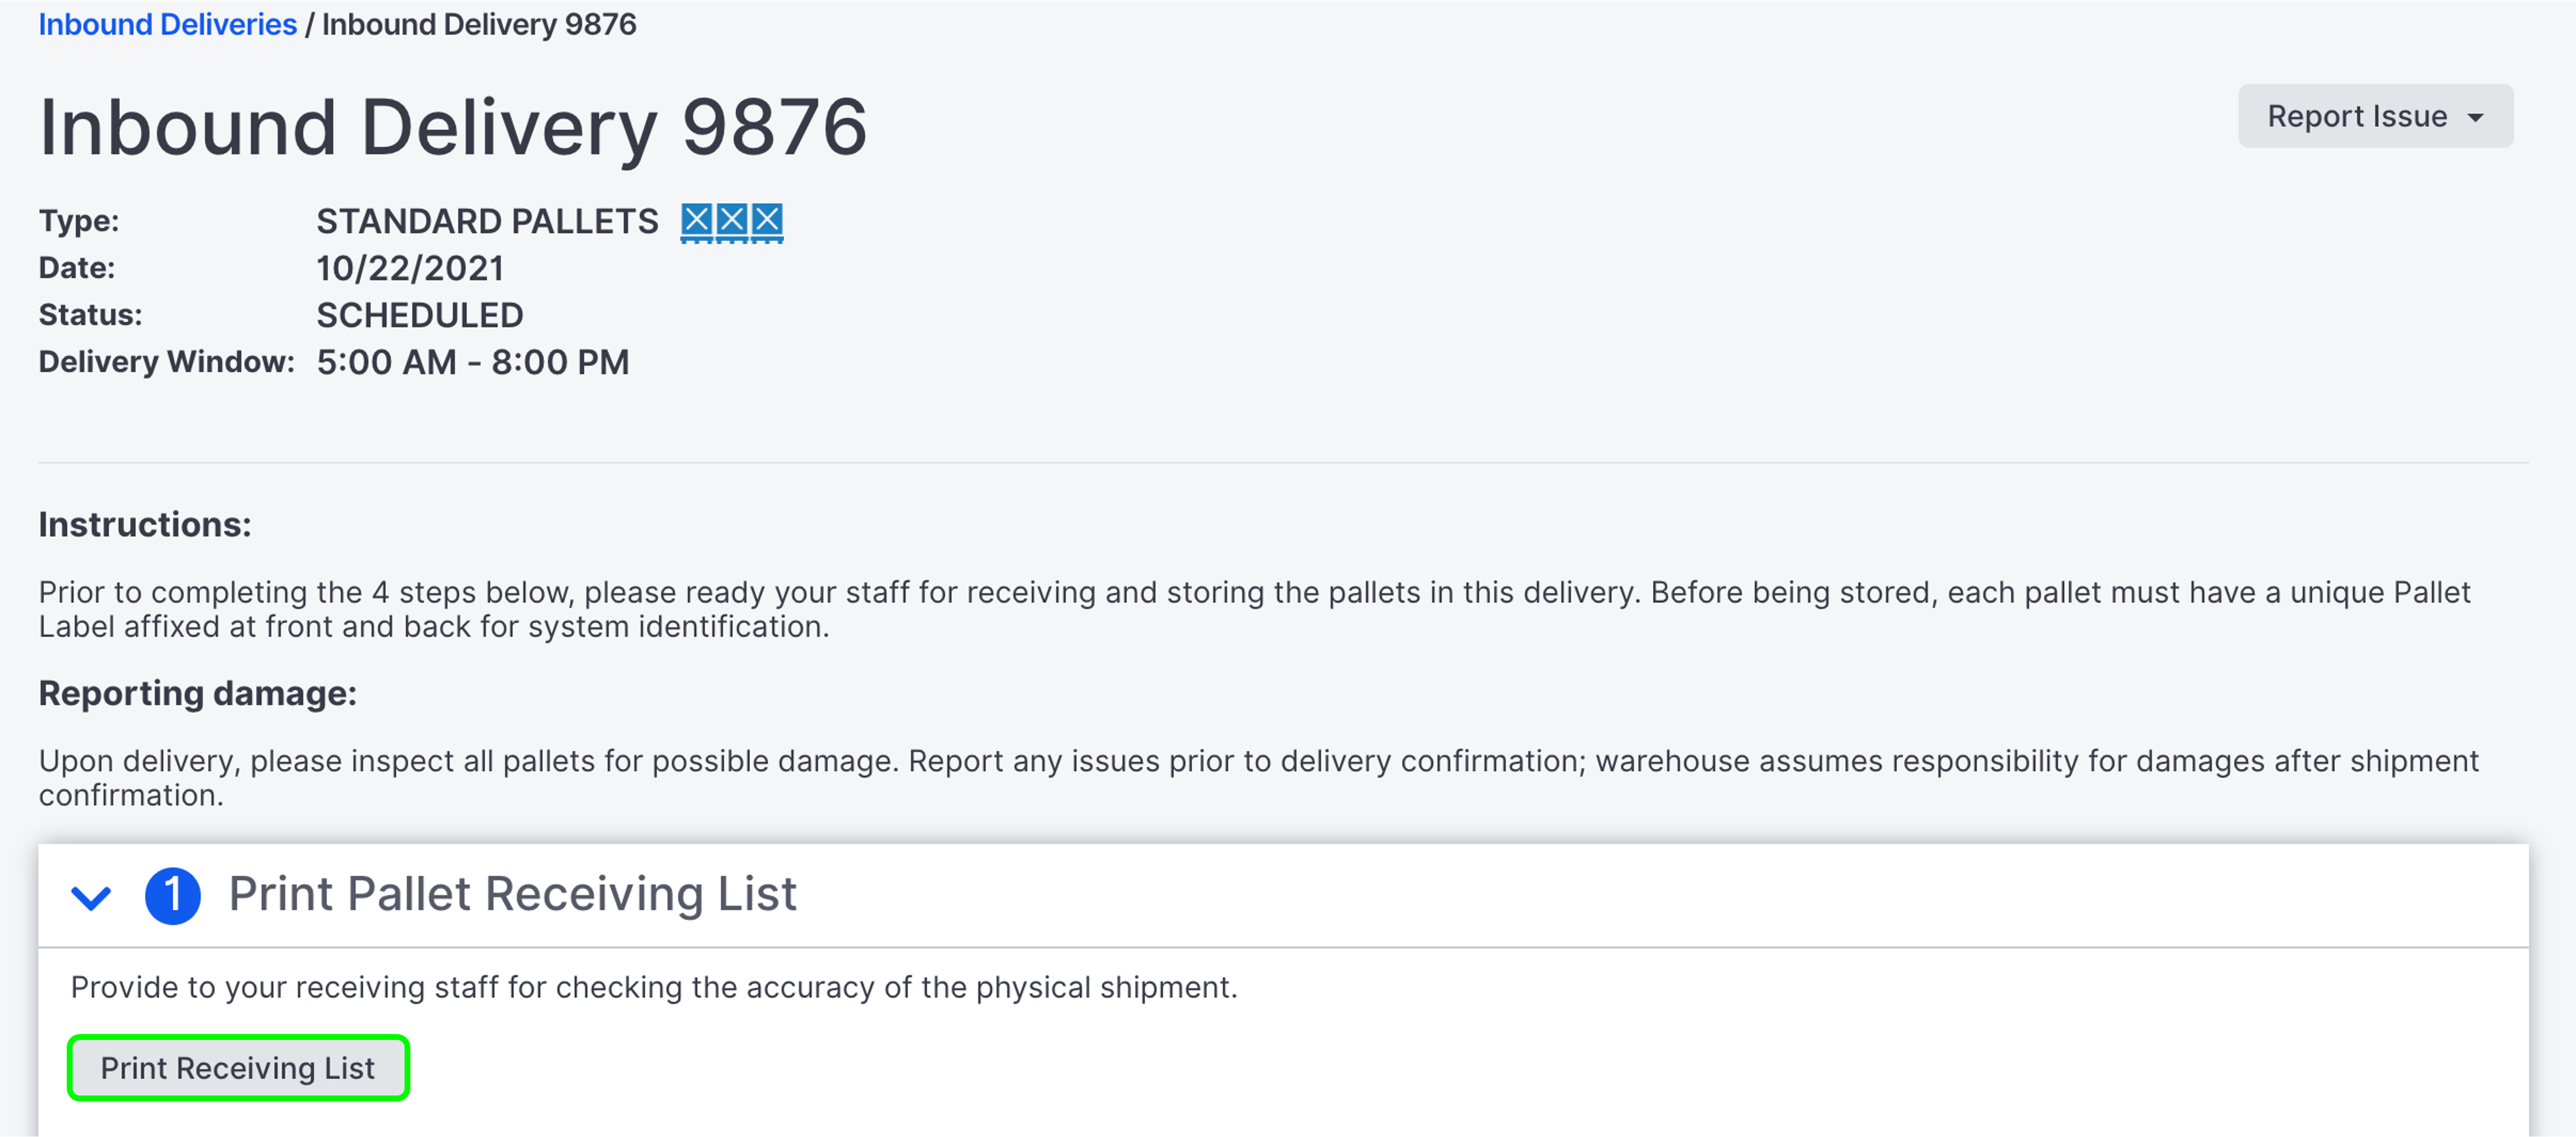Click the Print Pallet Receiving List header title

point(512,894)
